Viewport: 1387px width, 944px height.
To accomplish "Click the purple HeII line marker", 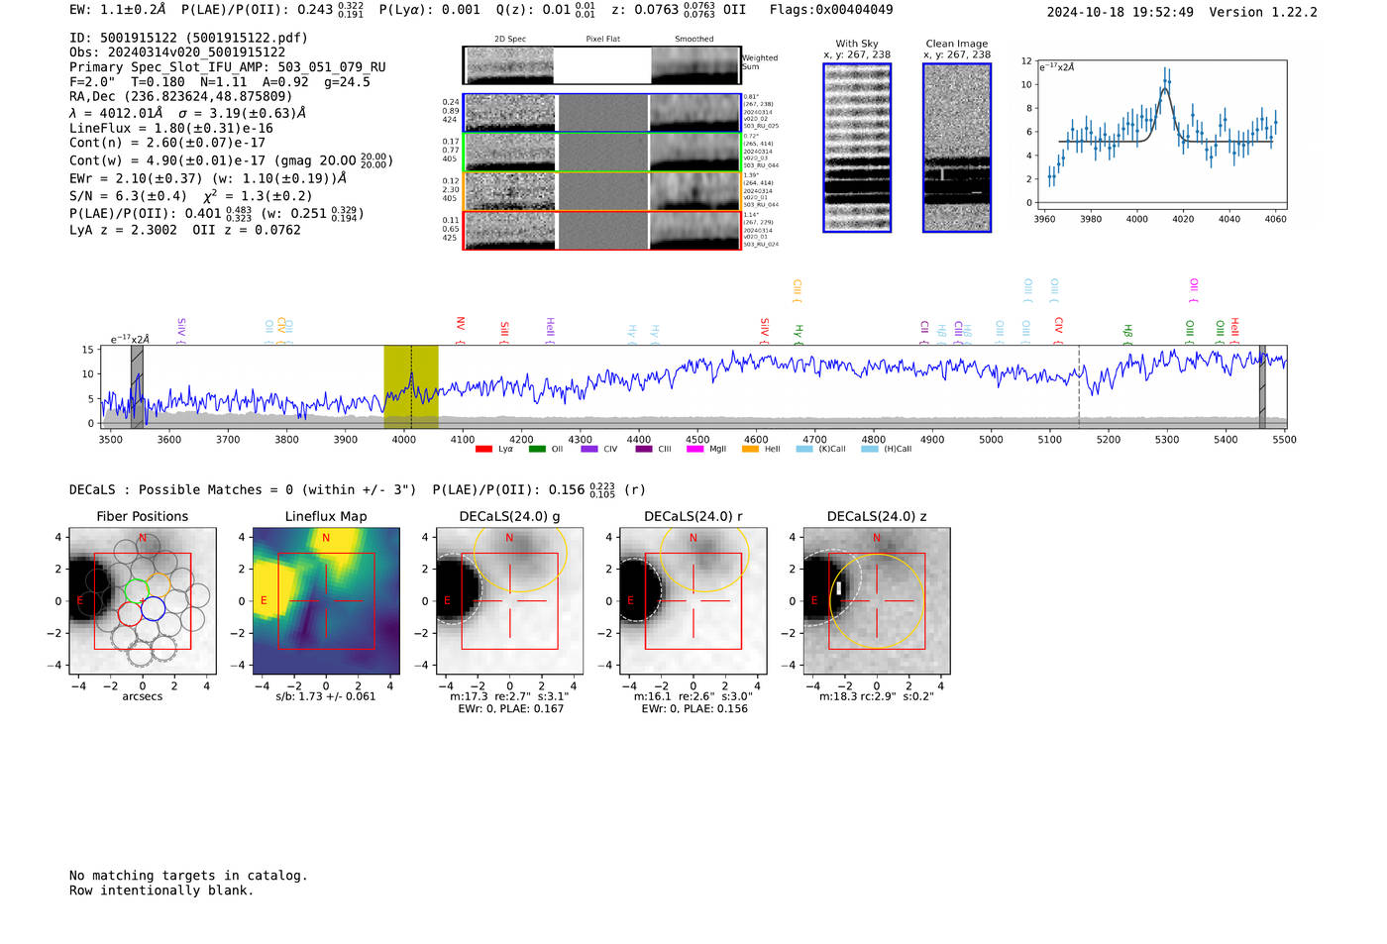I will tap(550, 331).
